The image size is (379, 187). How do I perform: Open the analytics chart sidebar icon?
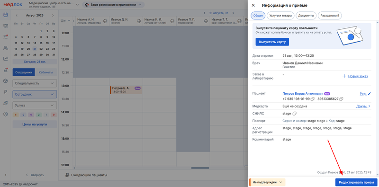(5, 59)
